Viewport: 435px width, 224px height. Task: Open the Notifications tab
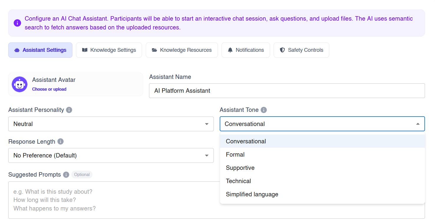coord(246,50)
